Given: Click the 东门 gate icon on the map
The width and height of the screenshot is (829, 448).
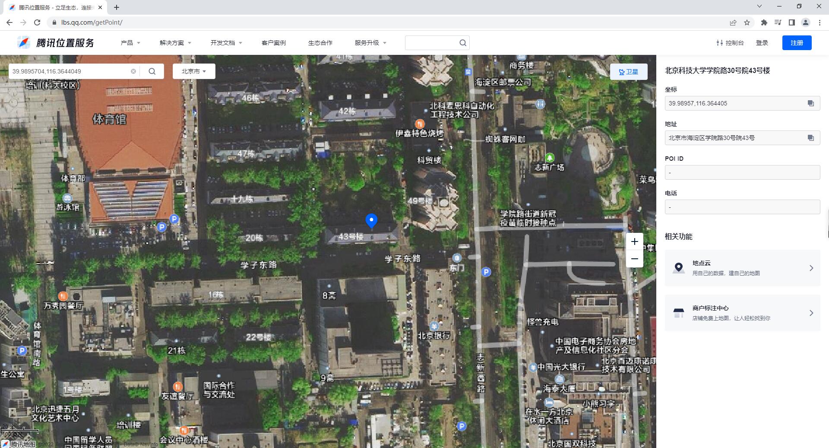Looking at the screenshot, I should tap(457, 258).
